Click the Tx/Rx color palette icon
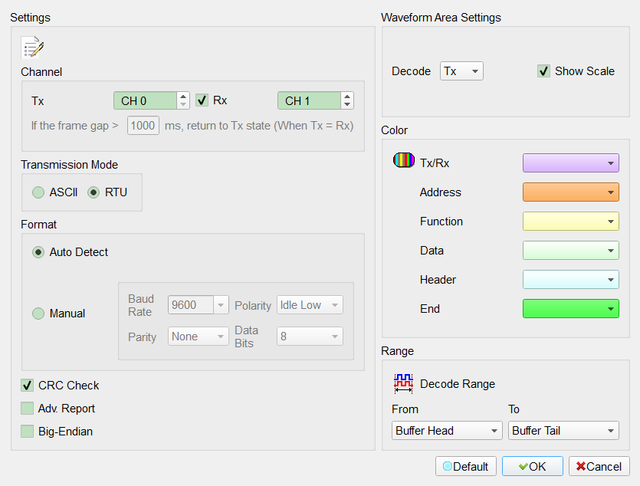 coord(404,160)
